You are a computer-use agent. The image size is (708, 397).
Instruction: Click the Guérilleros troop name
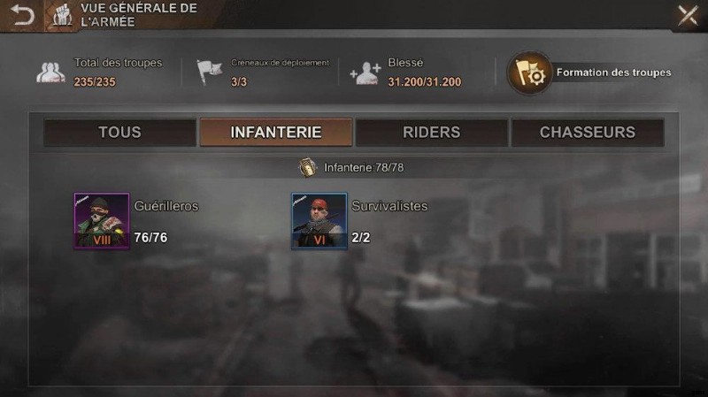[166, 206]
